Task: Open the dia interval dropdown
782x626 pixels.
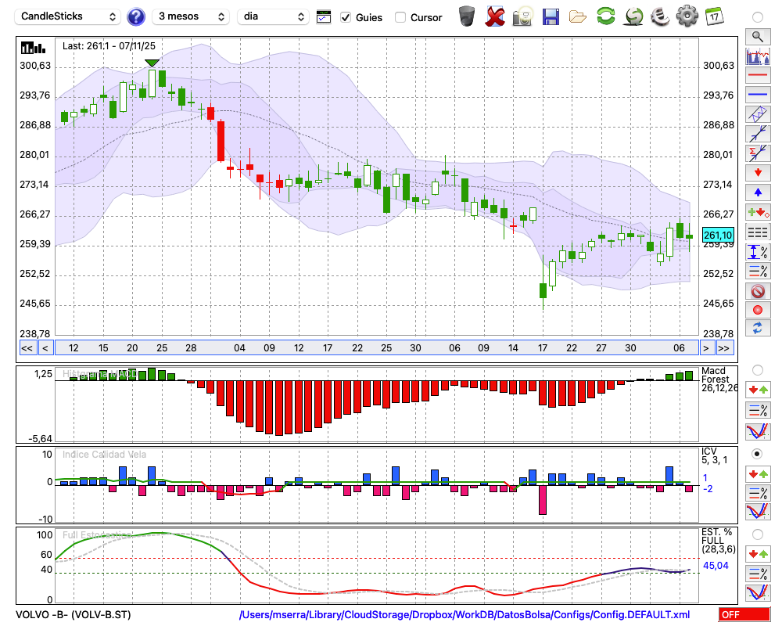Action: pyautogui.click(x=274, y=16)
